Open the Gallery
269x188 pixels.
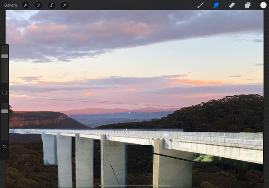(x=11, y=5)
